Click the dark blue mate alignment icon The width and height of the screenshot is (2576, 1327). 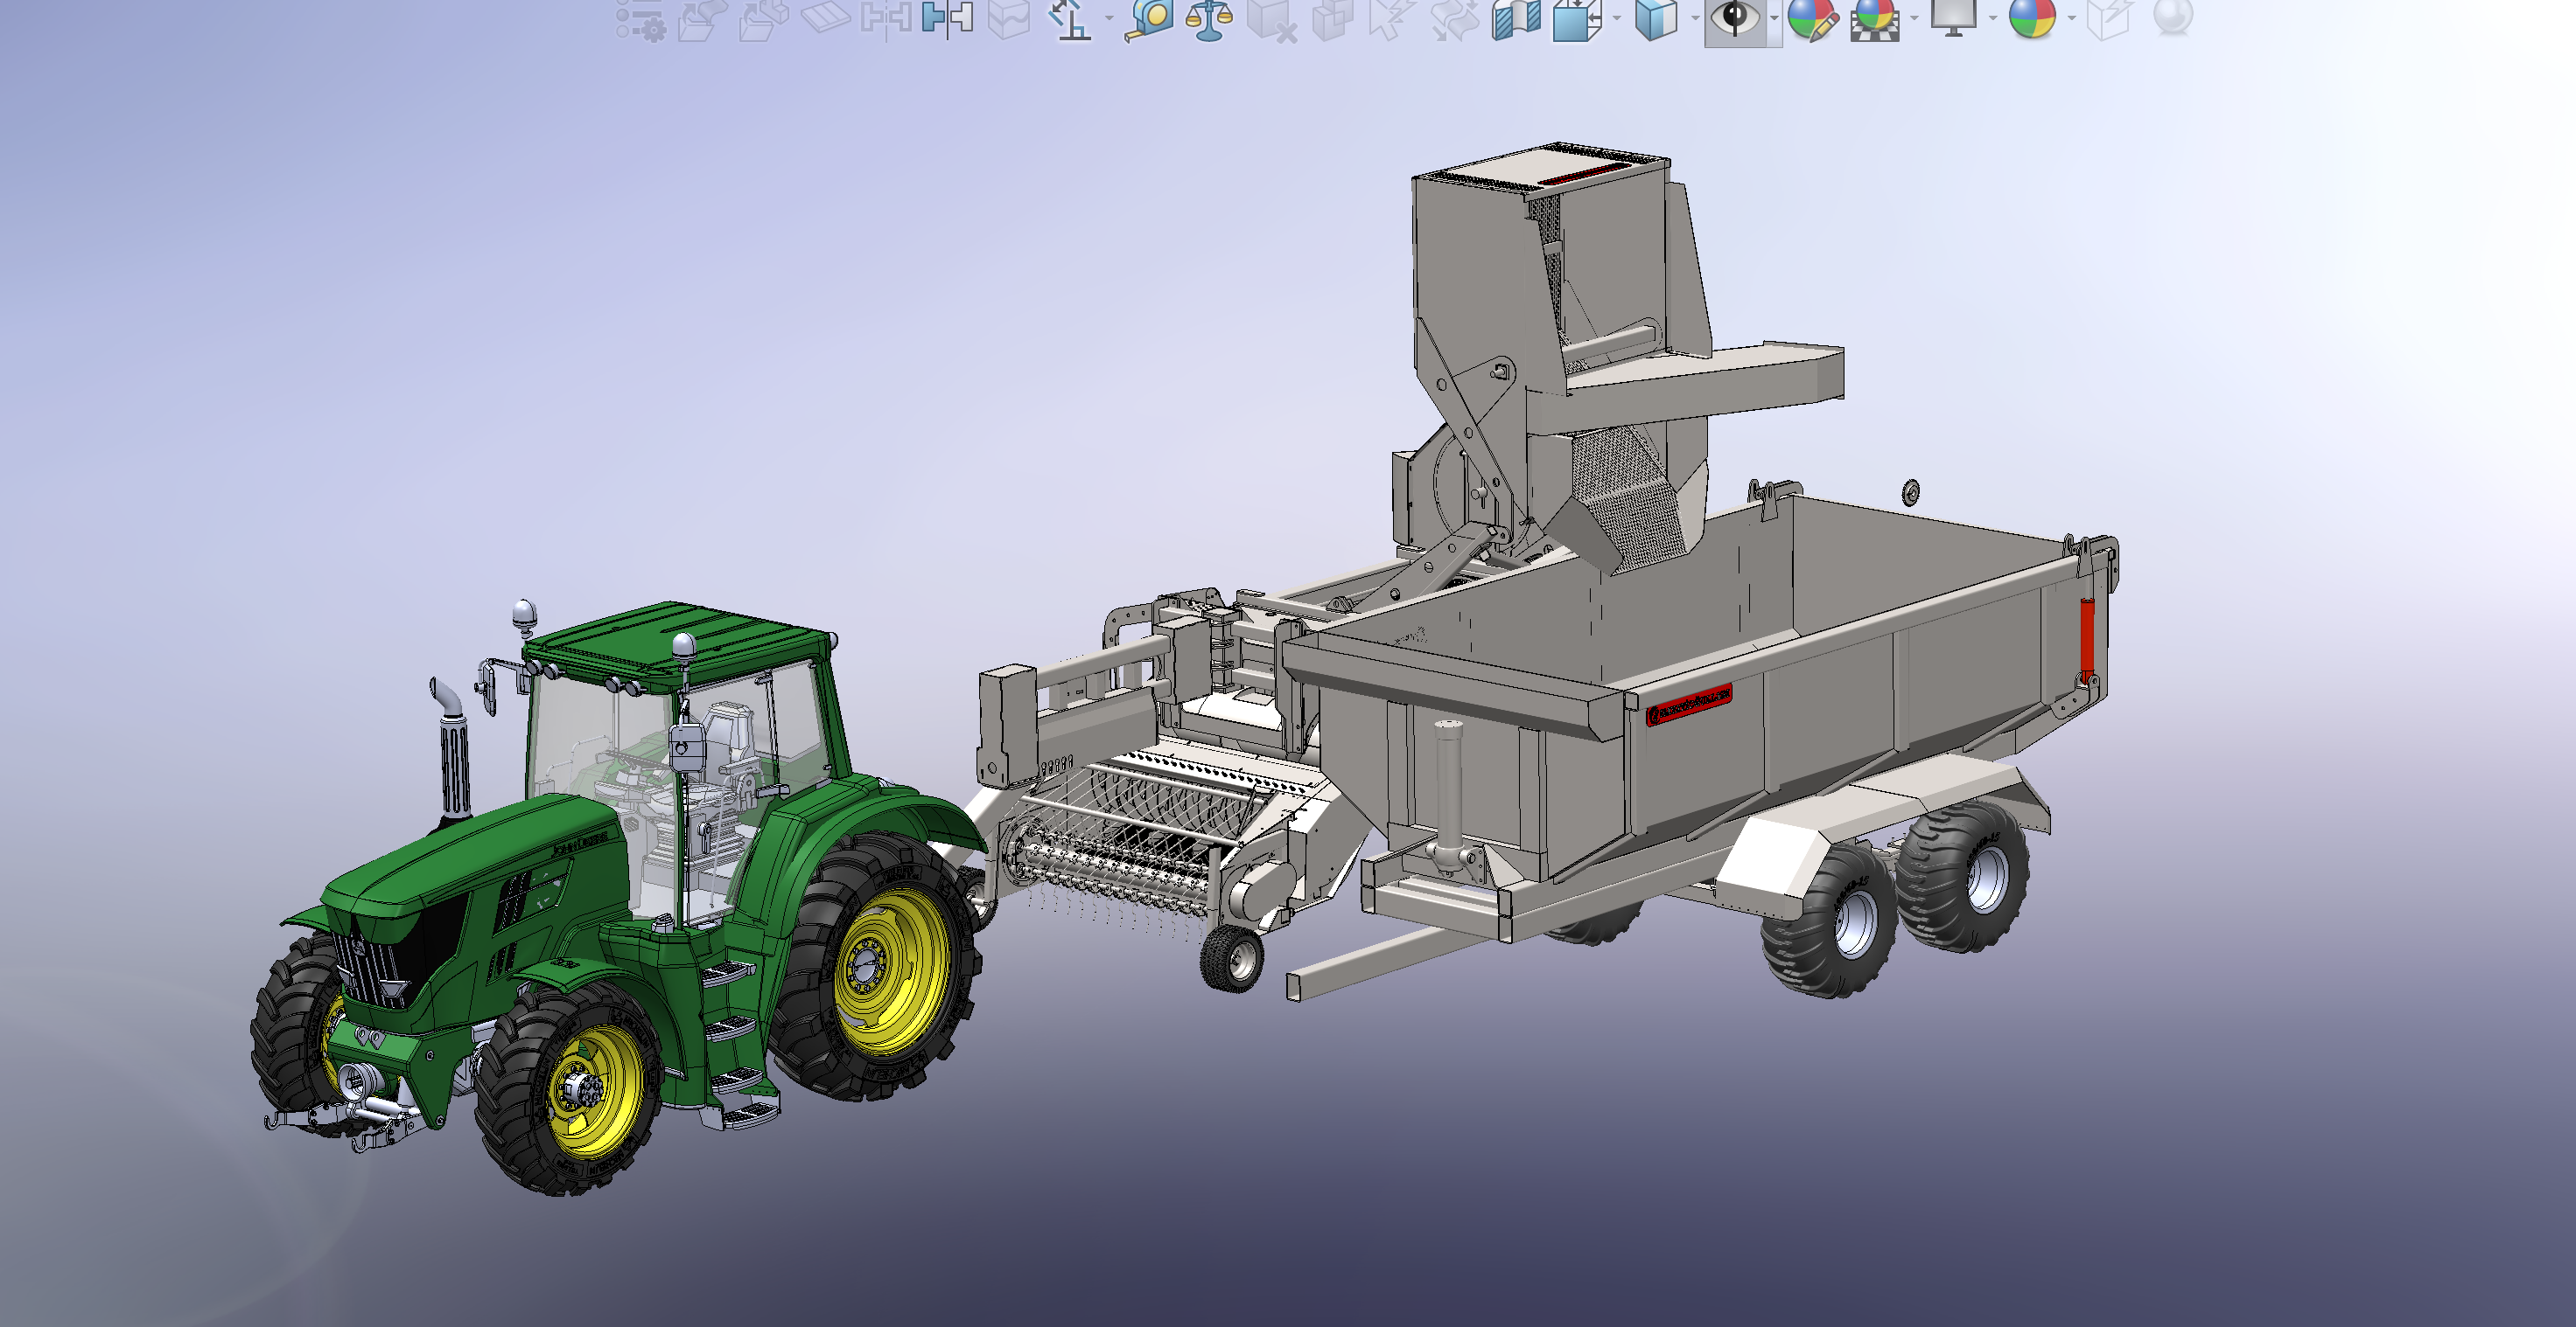947,18
